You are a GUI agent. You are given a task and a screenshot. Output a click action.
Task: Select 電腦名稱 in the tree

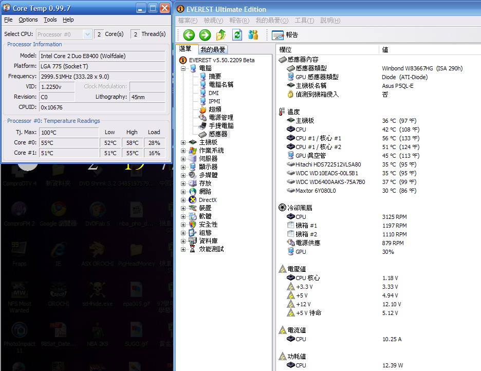tap(221, 85)
